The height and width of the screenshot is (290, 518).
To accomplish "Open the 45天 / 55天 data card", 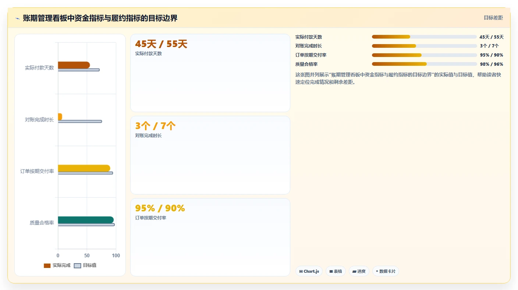I will [x=210, y=73].
